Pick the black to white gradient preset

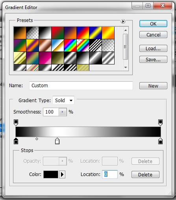coord(45,33)
